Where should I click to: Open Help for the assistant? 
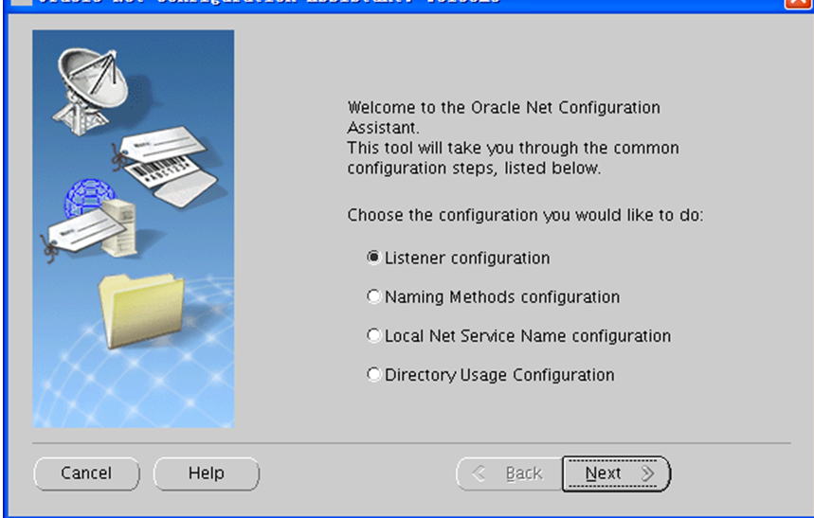[x=206, y=473]
